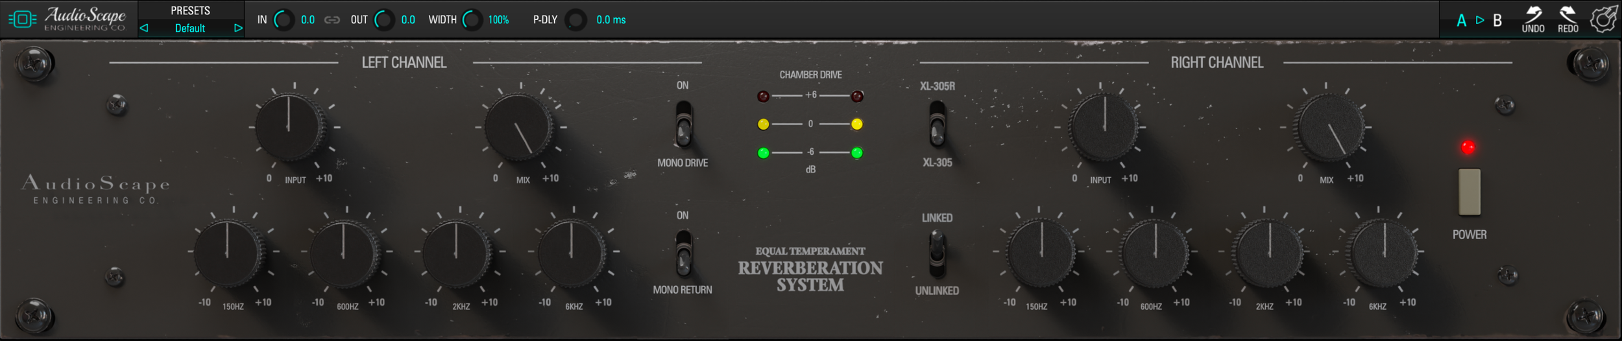1622x341 pixels.
Task: Click the AudioScape chip logo icon
Action: pyautogui.click(x=22, y=19)
